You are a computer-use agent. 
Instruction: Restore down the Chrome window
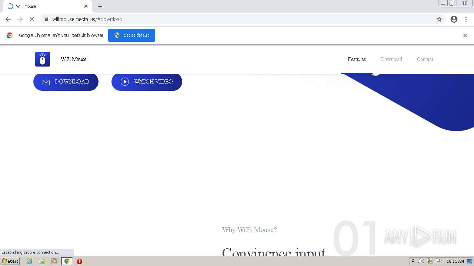(x=452, y=3)
